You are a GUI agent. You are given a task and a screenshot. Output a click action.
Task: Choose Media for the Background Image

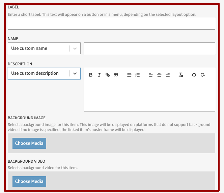click(29, 143)
